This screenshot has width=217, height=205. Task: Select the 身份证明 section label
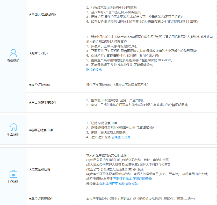tap(13, 61)
